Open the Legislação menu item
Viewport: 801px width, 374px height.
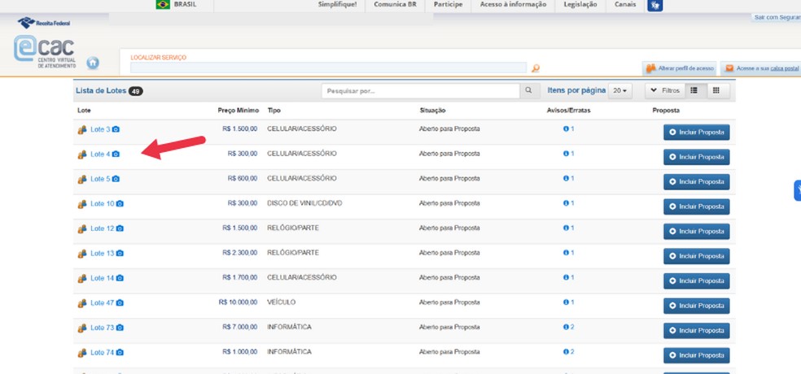580,5
